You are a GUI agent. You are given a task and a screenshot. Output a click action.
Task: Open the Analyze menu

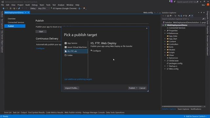click(61, 5)
